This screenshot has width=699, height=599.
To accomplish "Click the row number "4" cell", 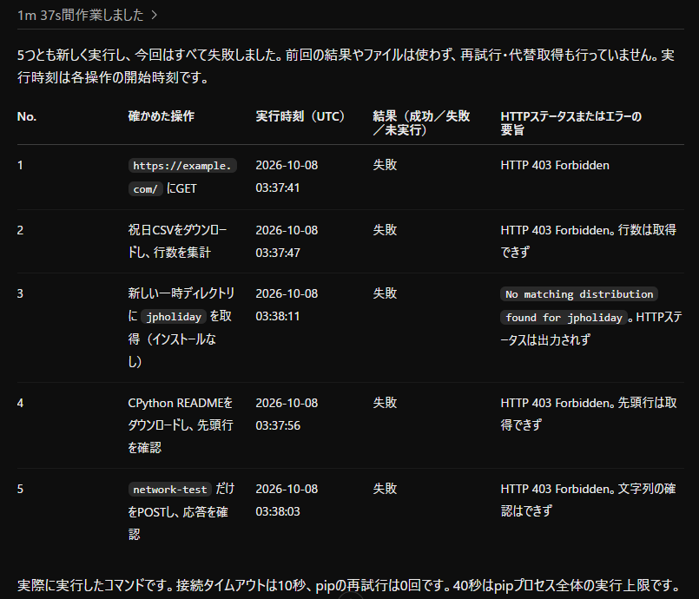I will [x=20, y=404].
